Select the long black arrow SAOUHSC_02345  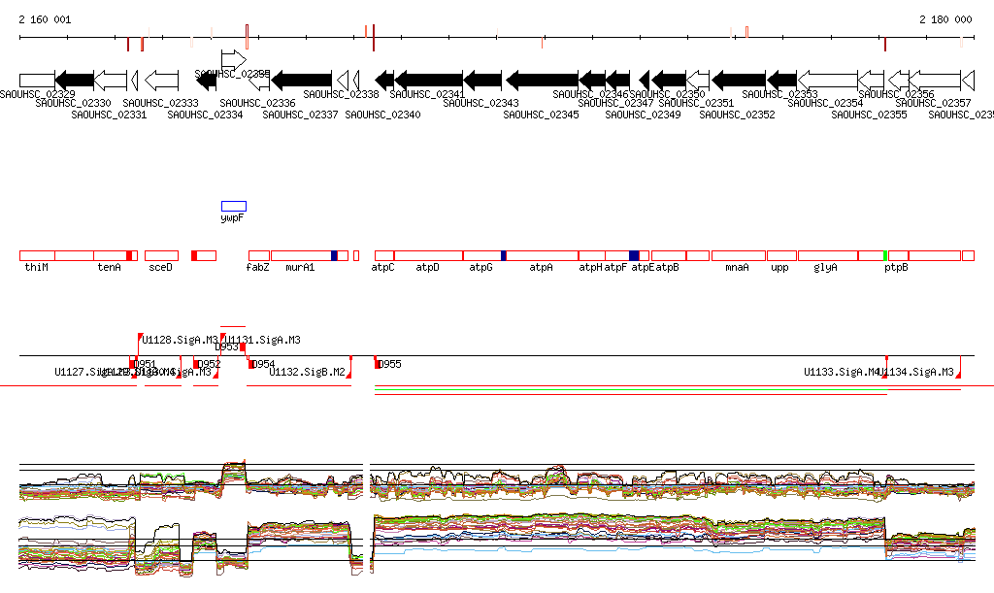pyautogui.click(x=542, y=80)
